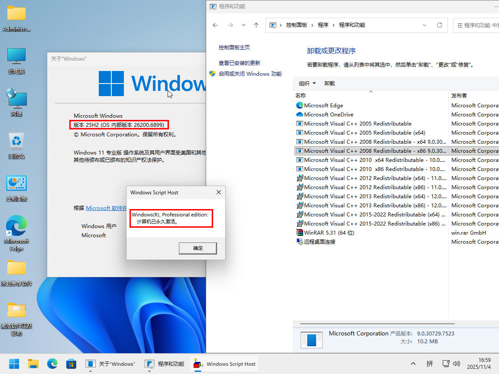Show hidden system tray icons chevron
Image resolution: width=499 pixels, height=374 pixels.
(x=413, y=364)
